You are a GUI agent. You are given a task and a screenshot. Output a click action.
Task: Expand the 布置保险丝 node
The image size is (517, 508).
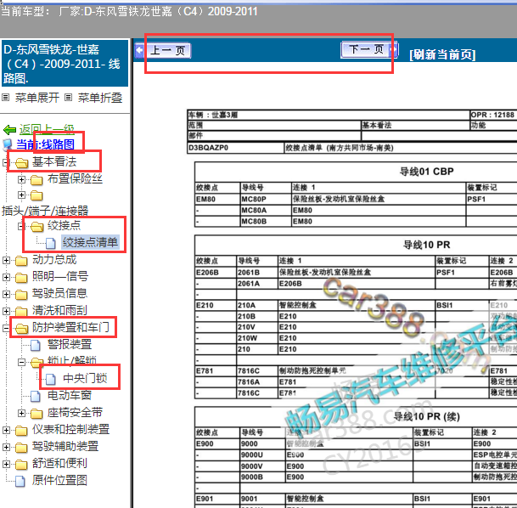click(x=21, y=179)
